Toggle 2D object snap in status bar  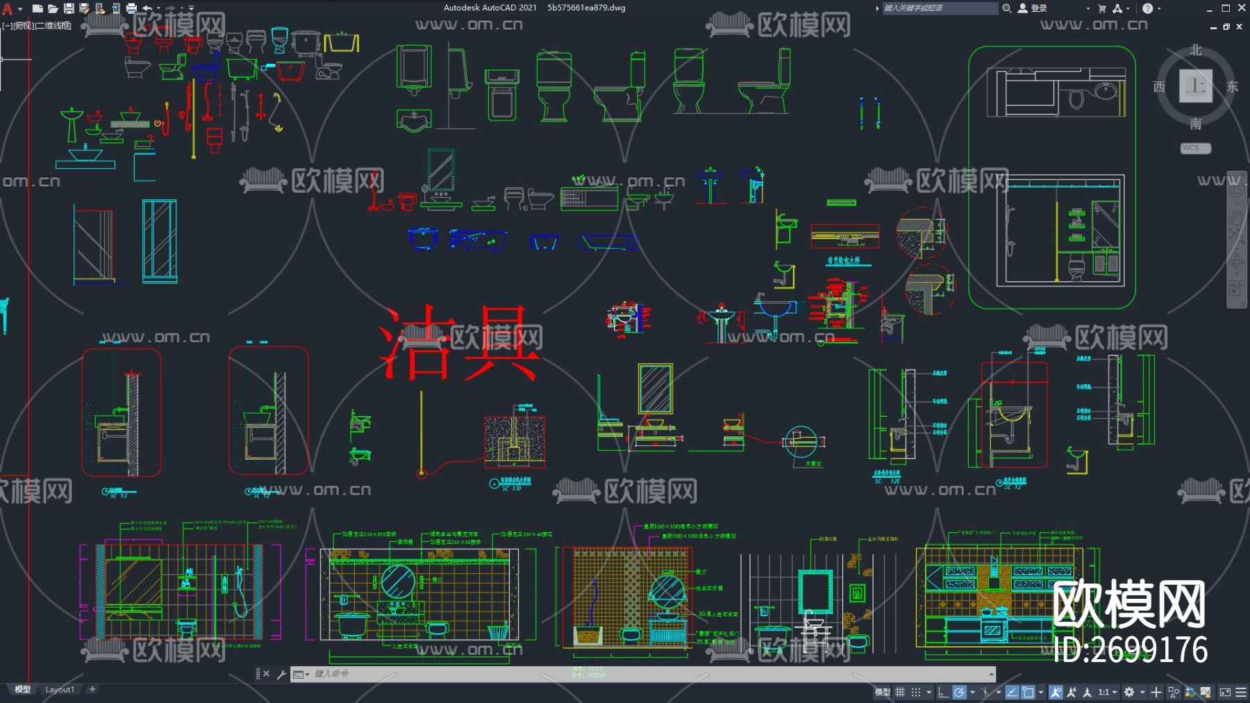pyautogui.click(x=1028, y=692)
